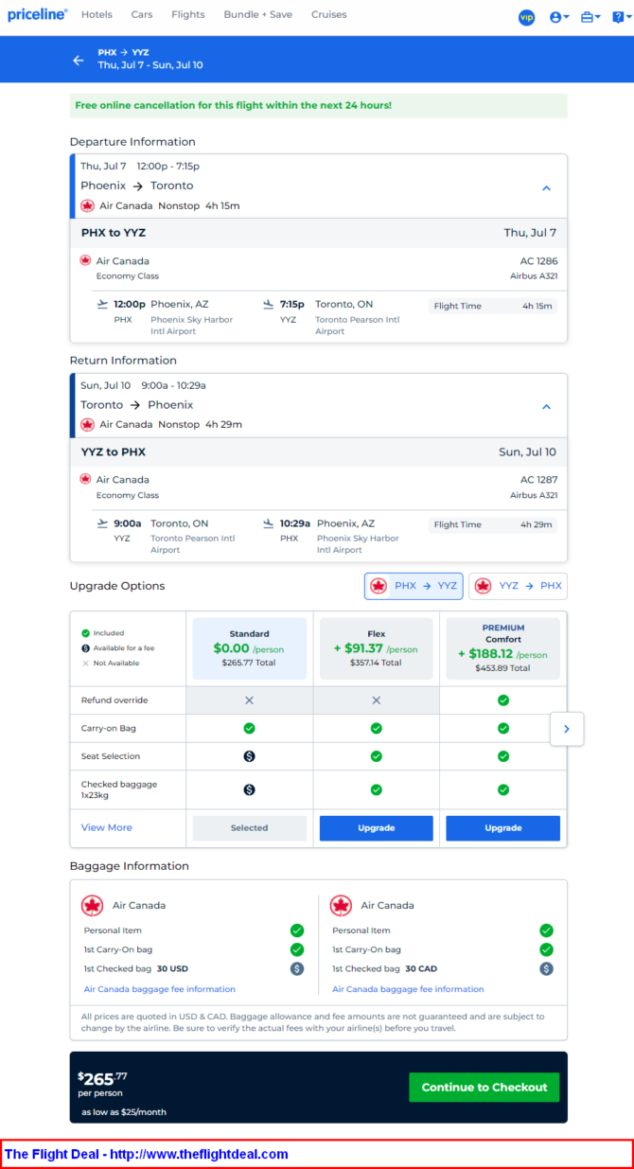This screenshot has height=1169, width=634.
Task: Click Refund override X under Standard
Action: (x=250, y=700)
